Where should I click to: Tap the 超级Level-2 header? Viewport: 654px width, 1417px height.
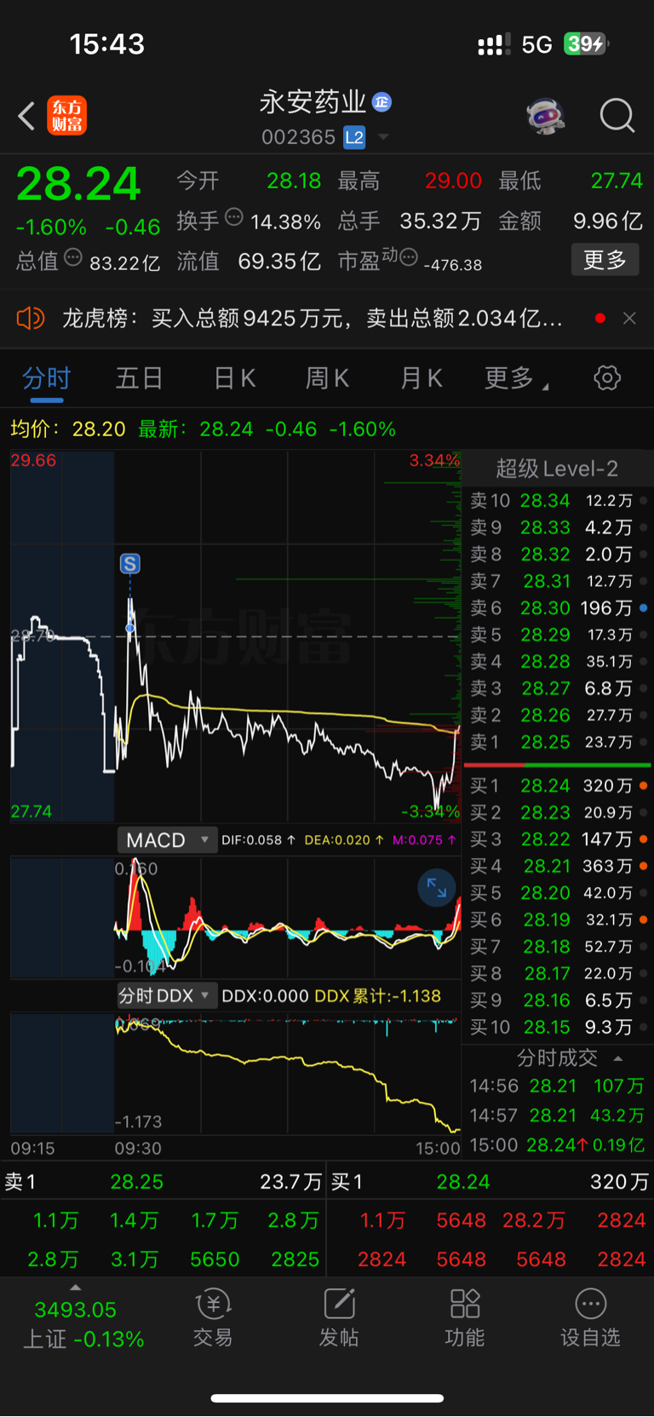[x=557, y=469]
